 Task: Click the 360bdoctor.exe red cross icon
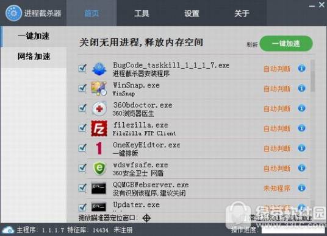coord(99,108)
